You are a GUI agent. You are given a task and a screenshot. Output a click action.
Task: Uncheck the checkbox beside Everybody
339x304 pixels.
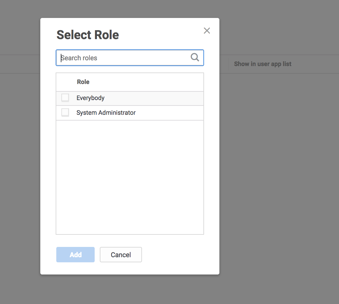coord(65,97)
